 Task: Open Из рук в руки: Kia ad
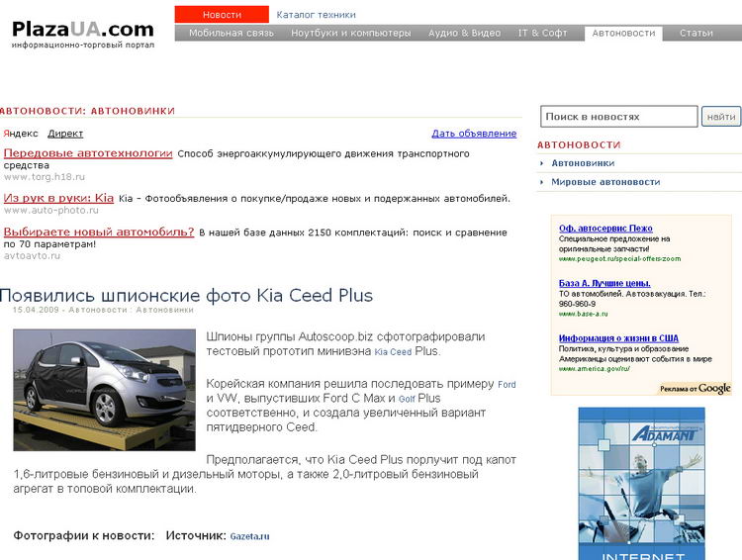(58, 198)
